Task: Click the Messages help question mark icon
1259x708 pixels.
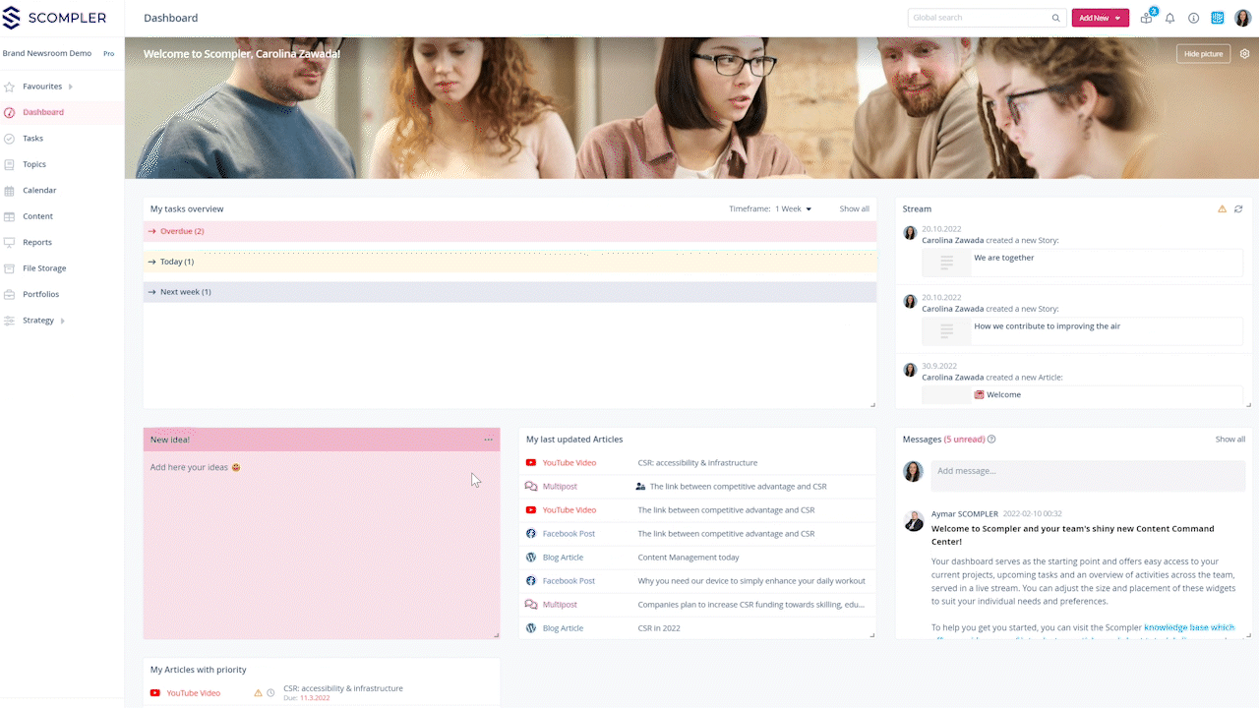Action: pos(991,440)
